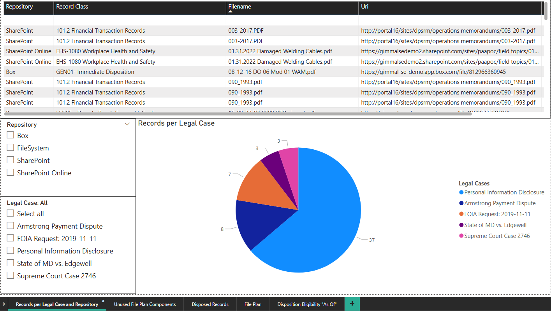Open the Unused File Plan Components tab

[x=145, y=304]
